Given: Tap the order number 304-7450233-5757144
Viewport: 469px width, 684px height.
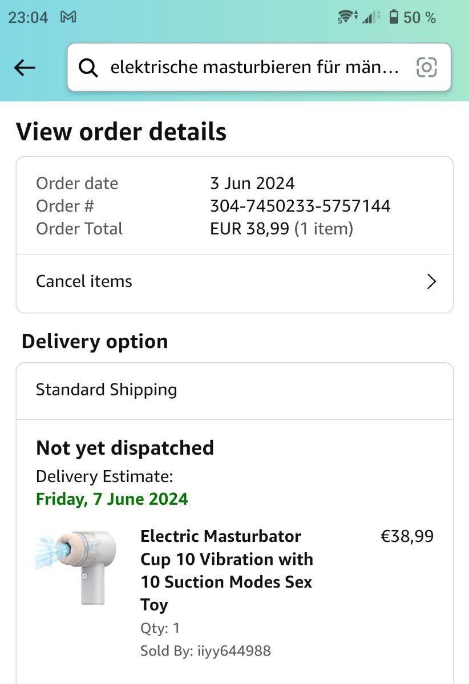Looking at the screenshot, I should click(x=300, y=206).
